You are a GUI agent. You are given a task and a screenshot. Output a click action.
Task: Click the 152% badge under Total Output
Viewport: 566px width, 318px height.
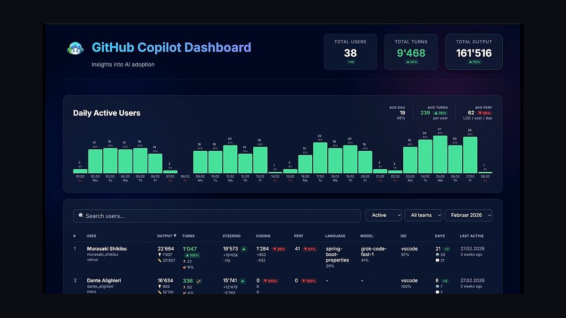pyautogui.click(x=474, y=62)
